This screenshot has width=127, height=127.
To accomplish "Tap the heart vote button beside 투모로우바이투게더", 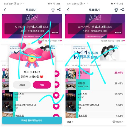I will pyautogui.click(x=56, y=106).
